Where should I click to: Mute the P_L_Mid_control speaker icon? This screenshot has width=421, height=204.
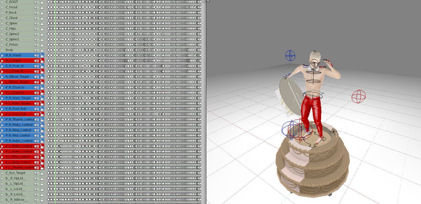[36, 157]
